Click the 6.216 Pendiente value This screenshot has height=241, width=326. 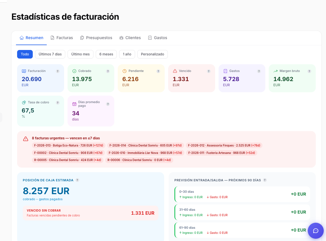click(x=130, y=79)
